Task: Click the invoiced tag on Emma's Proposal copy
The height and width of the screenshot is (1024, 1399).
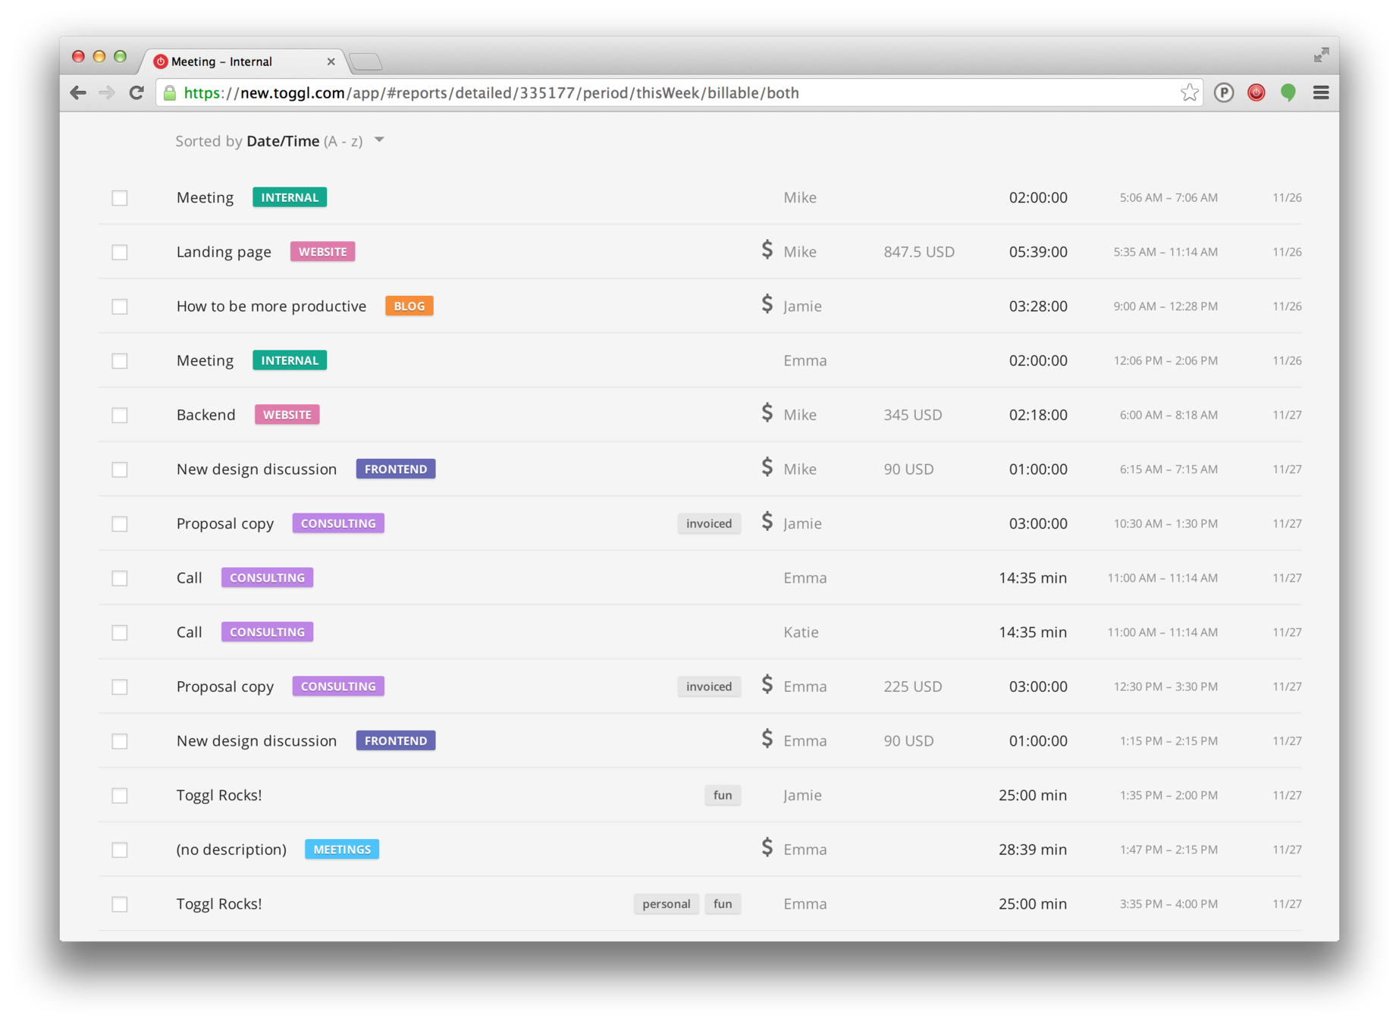Action: point(709,686)
